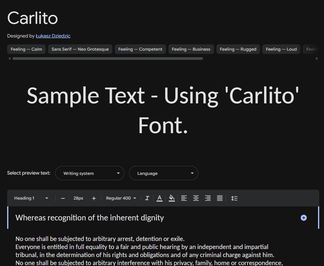Select the Feeling — Loud tag
The image size is (324, 266).
(281, 49)
